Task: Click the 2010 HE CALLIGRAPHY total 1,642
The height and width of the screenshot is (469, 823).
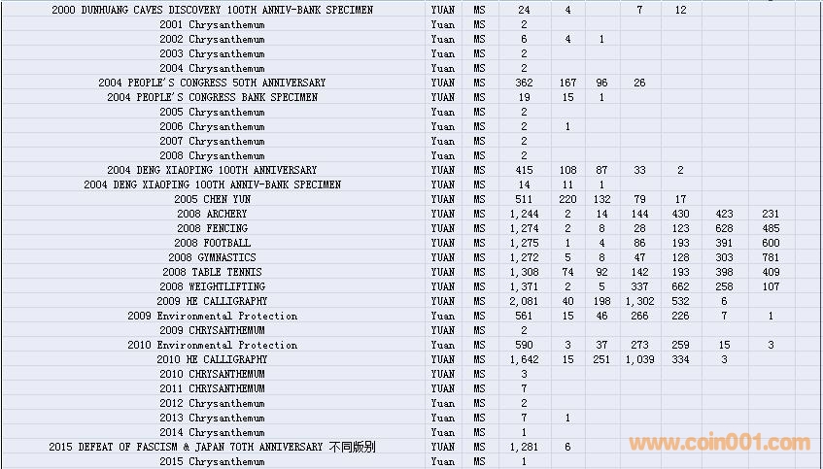Action: click(x=524, y=360)
